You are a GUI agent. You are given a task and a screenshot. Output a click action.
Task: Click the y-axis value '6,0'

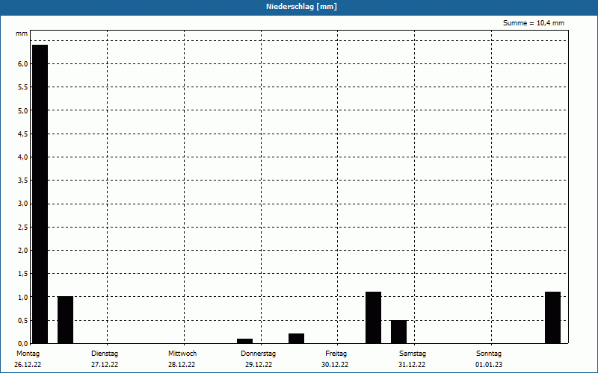coord(23,64)
